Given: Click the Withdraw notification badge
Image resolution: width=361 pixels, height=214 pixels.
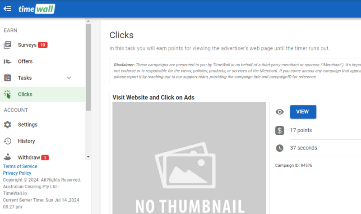Looking at the screenshot, I should coord(45,158).
